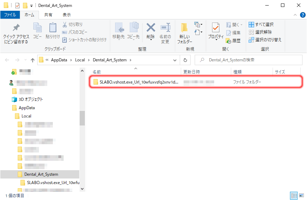The height and width of the screenshot is (200, 307).
Task: Click the Up arrow navigation icon
Action: pos(33,60)
